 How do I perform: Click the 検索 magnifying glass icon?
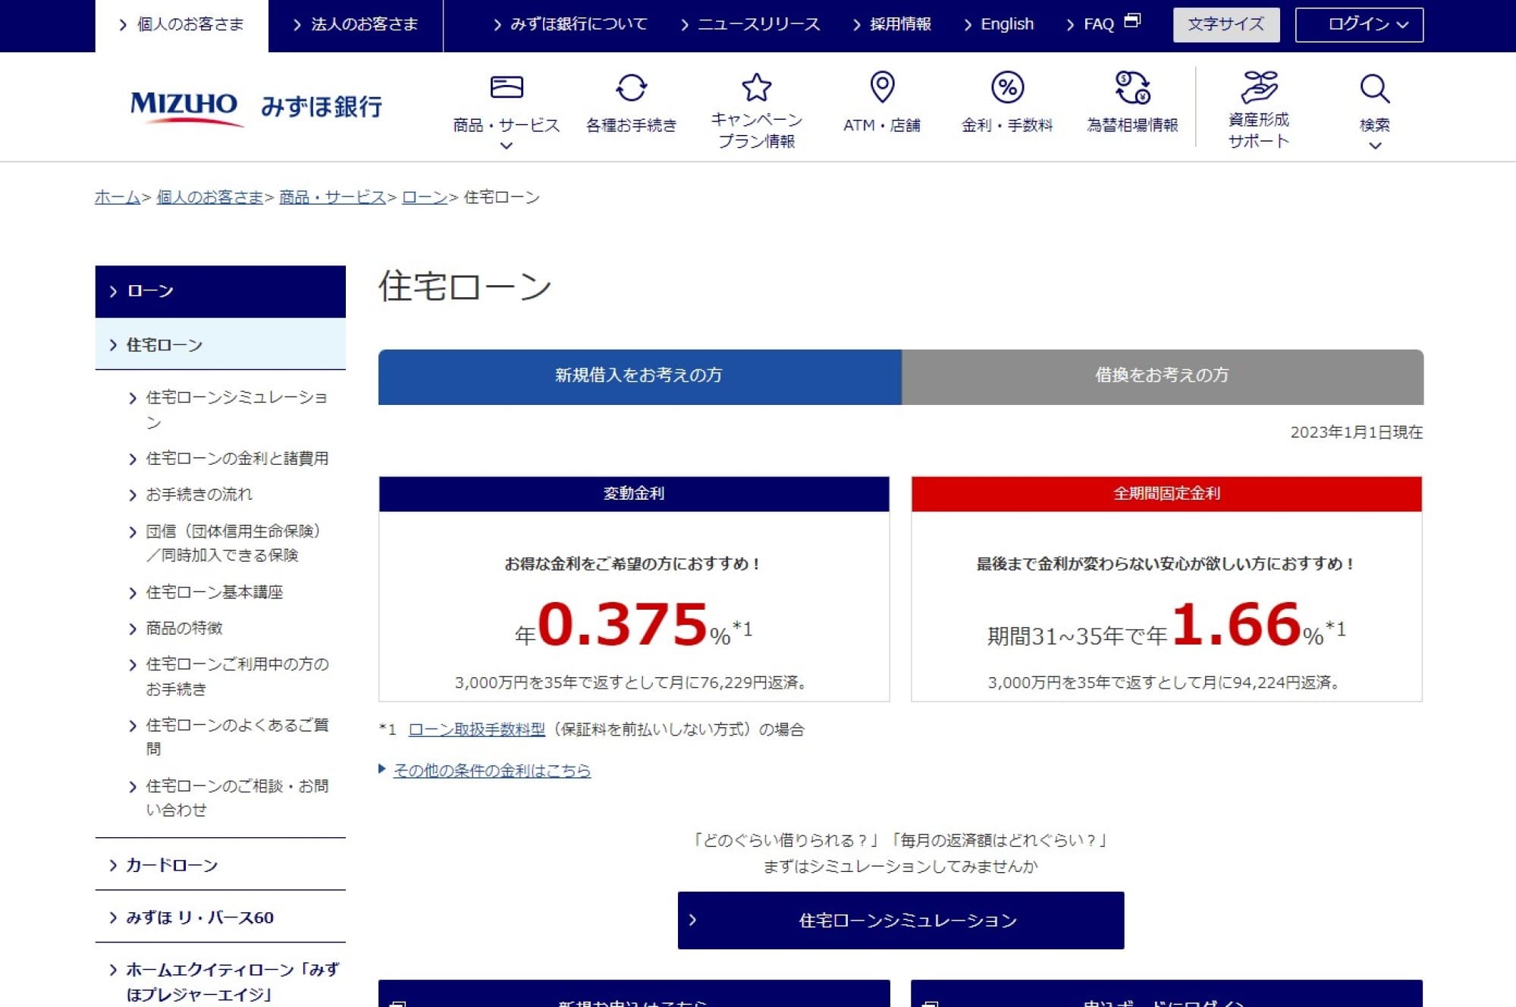click(1374, 89)
